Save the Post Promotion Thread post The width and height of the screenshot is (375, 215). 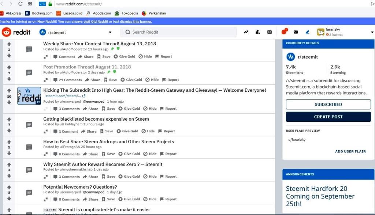pos(111,80)
